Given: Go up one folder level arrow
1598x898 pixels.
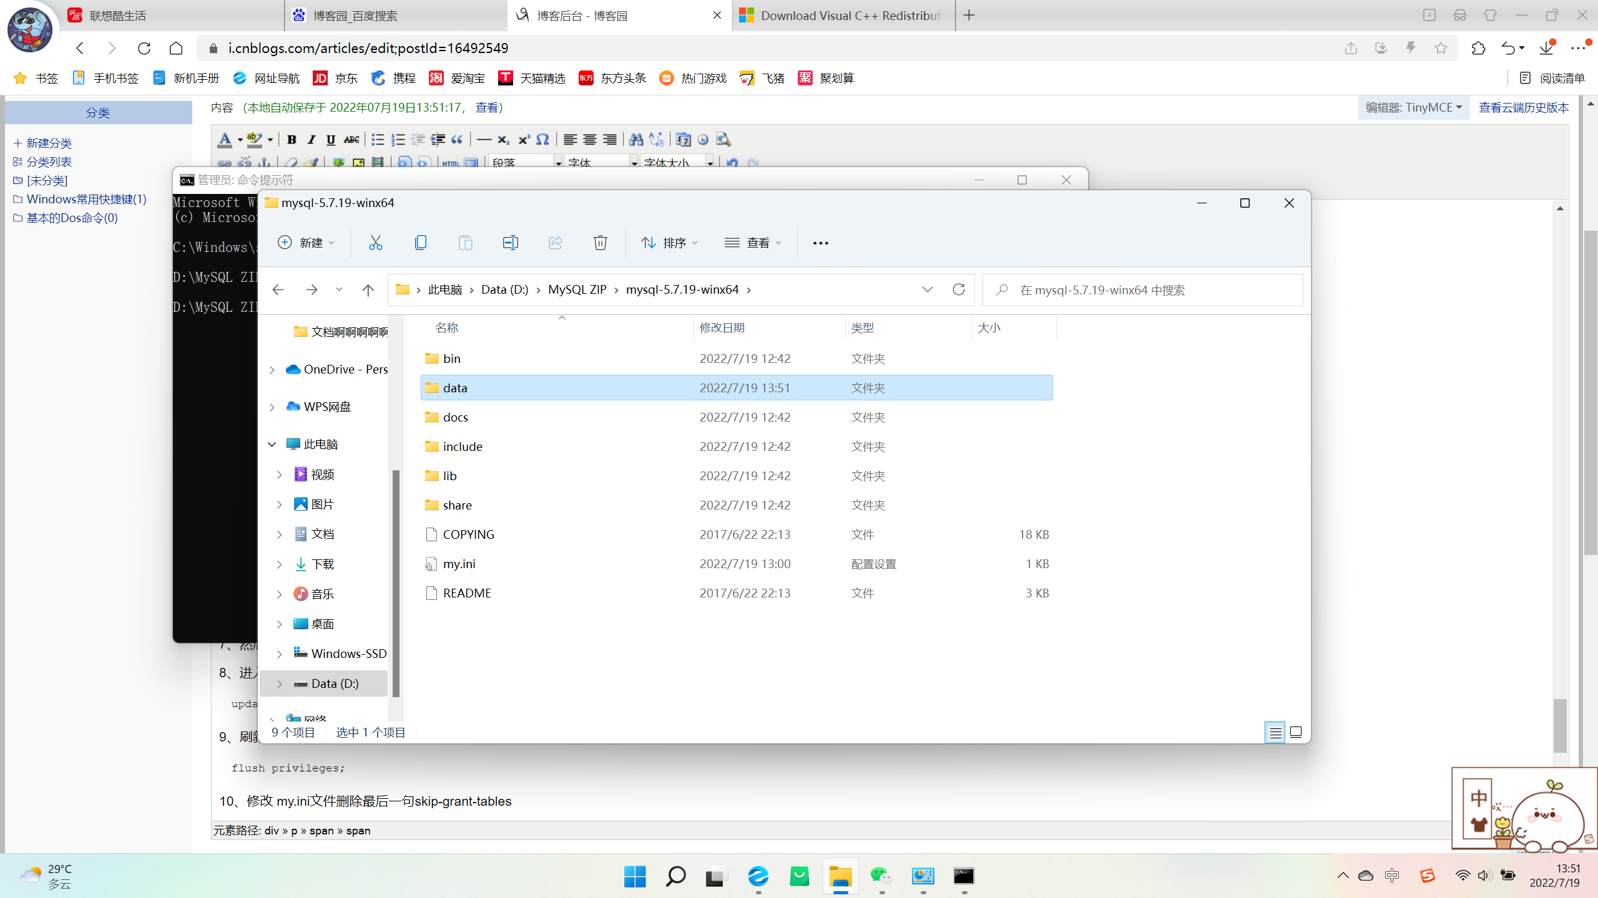Looking at the screenshot, I should point(368,290).
